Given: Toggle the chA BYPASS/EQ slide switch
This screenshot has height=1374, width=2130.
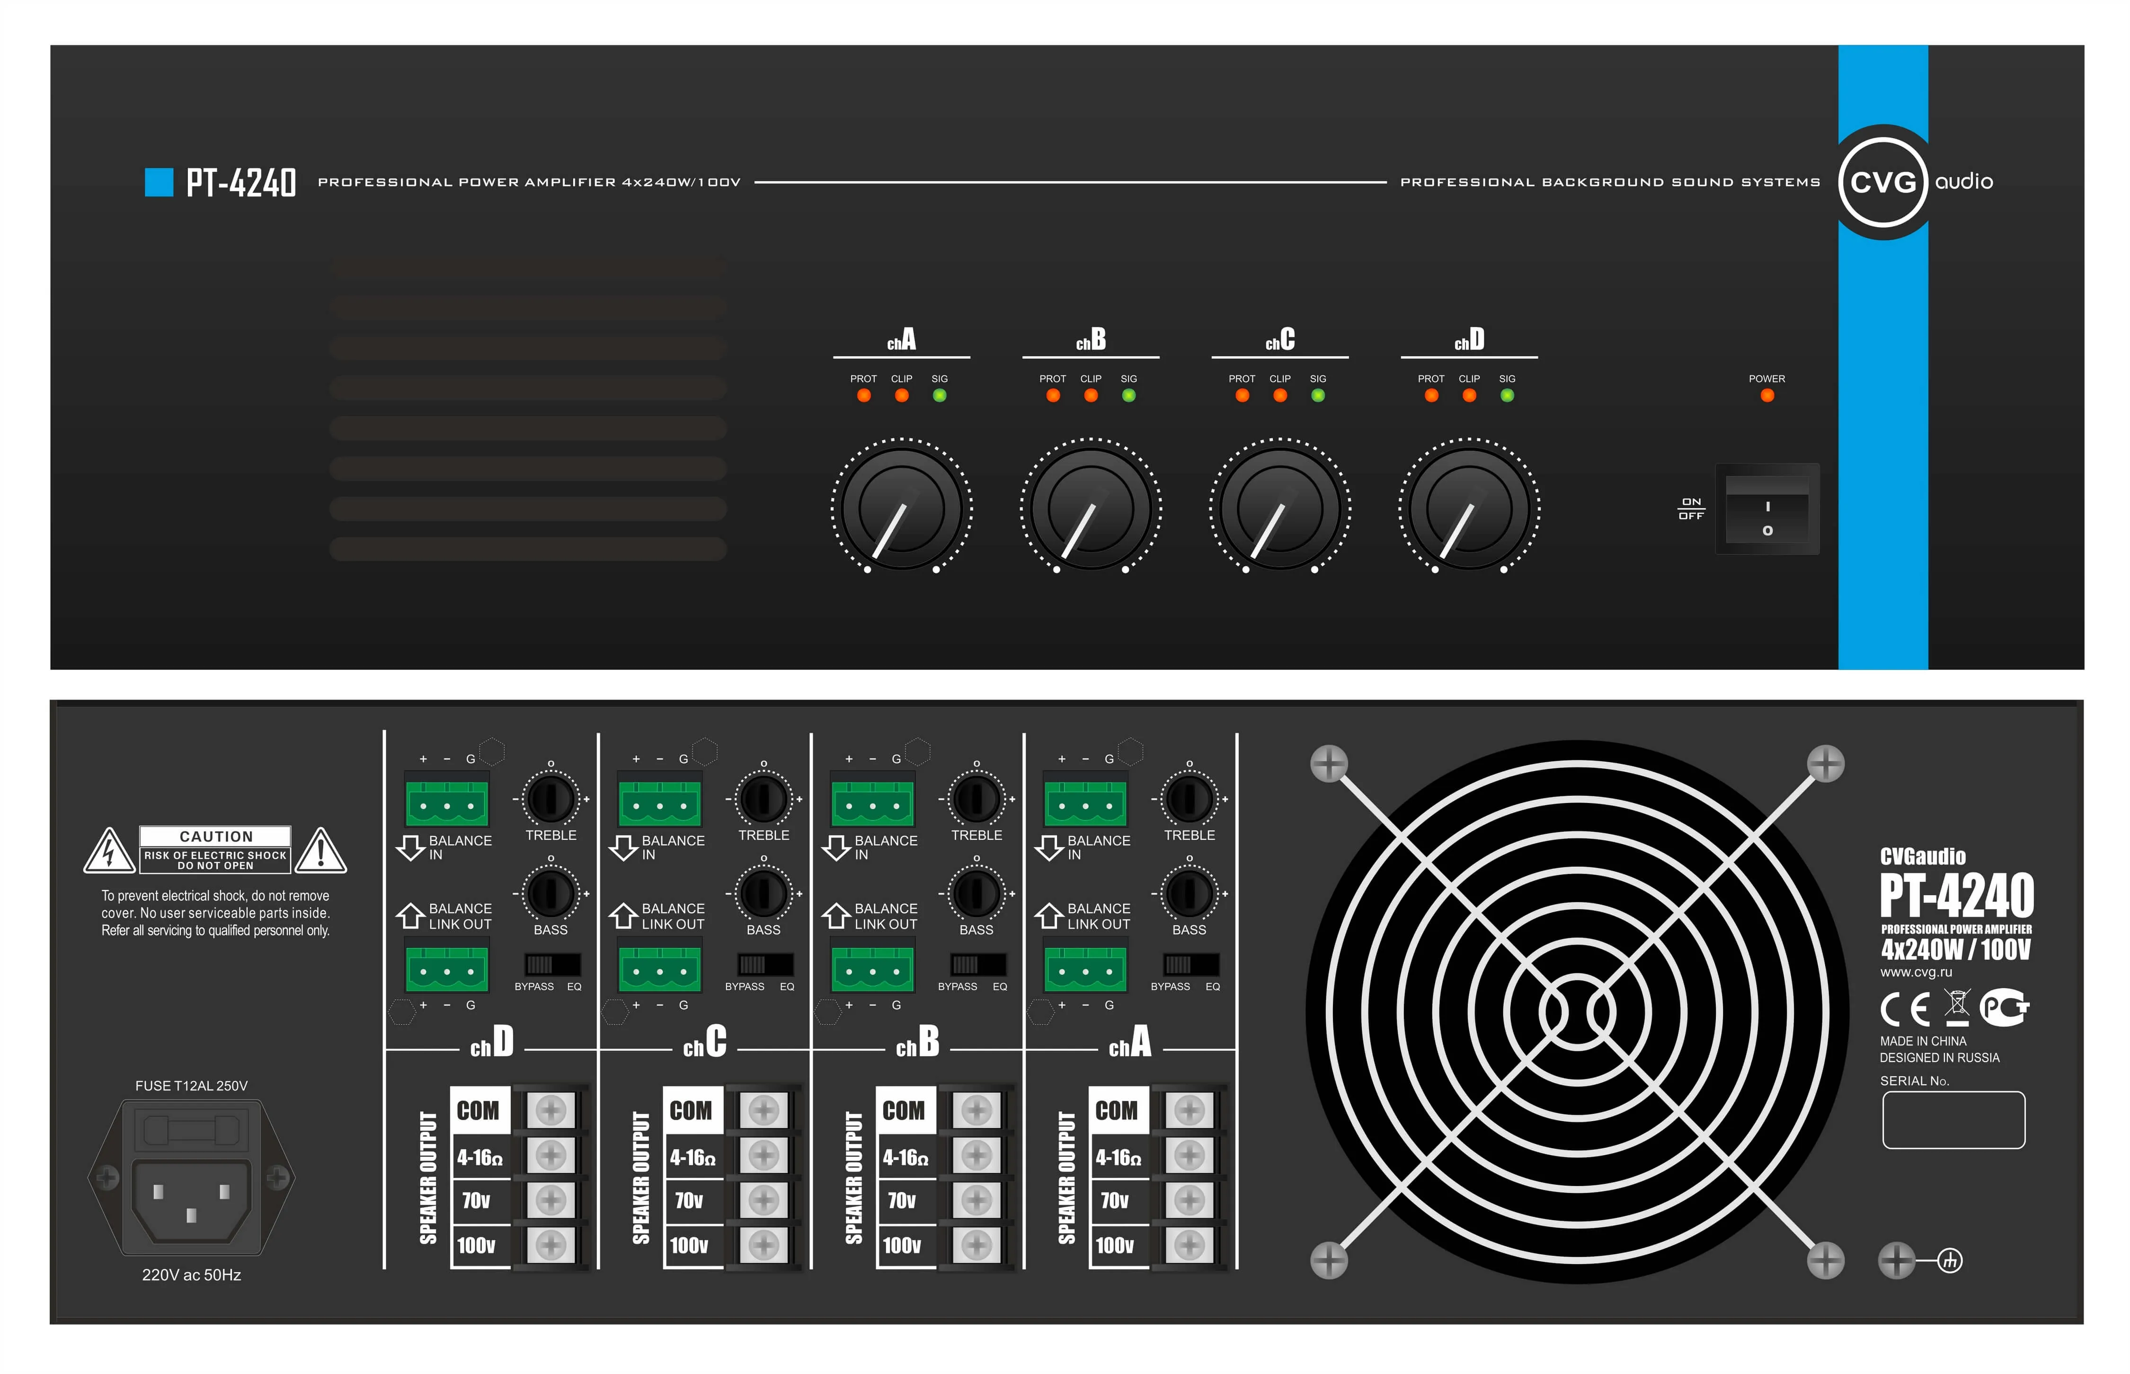Looking at the screenshot, I should pyautogui.click(x=1191, y=964).
